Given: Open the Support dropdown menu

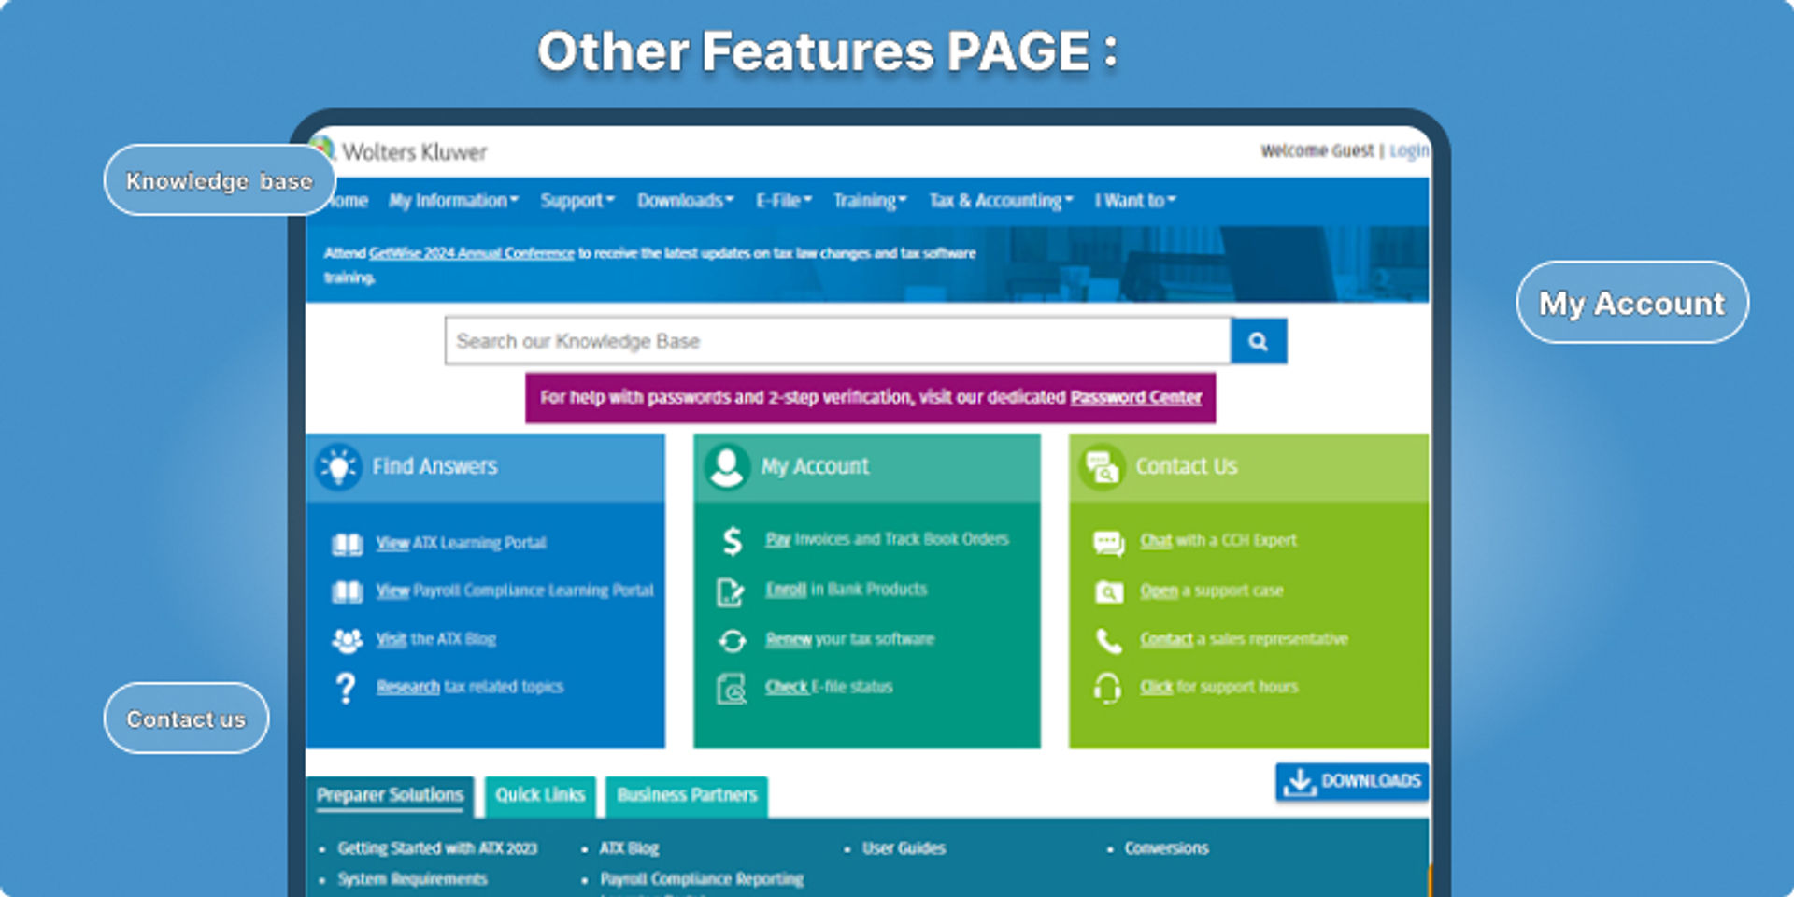Looking at the screenshot, I should click(x=577, y=201).
